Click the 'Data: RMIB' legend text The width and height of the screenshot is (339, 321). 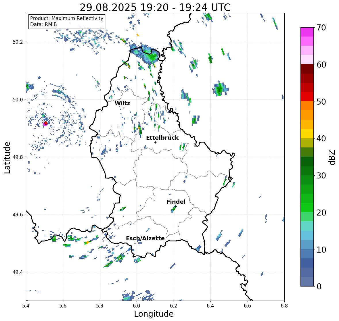(43, 24)
